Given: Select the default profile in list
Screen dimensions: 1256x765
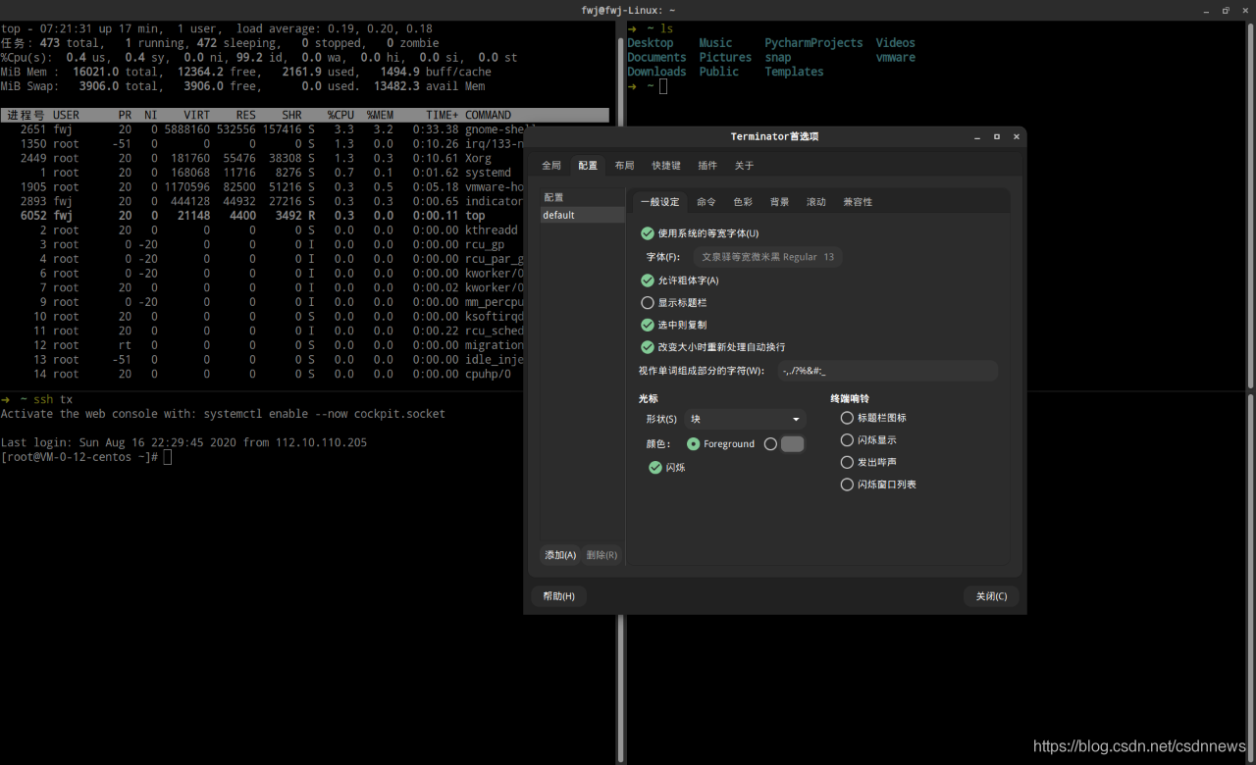Looking at the screenshot, I should (582, 215).
